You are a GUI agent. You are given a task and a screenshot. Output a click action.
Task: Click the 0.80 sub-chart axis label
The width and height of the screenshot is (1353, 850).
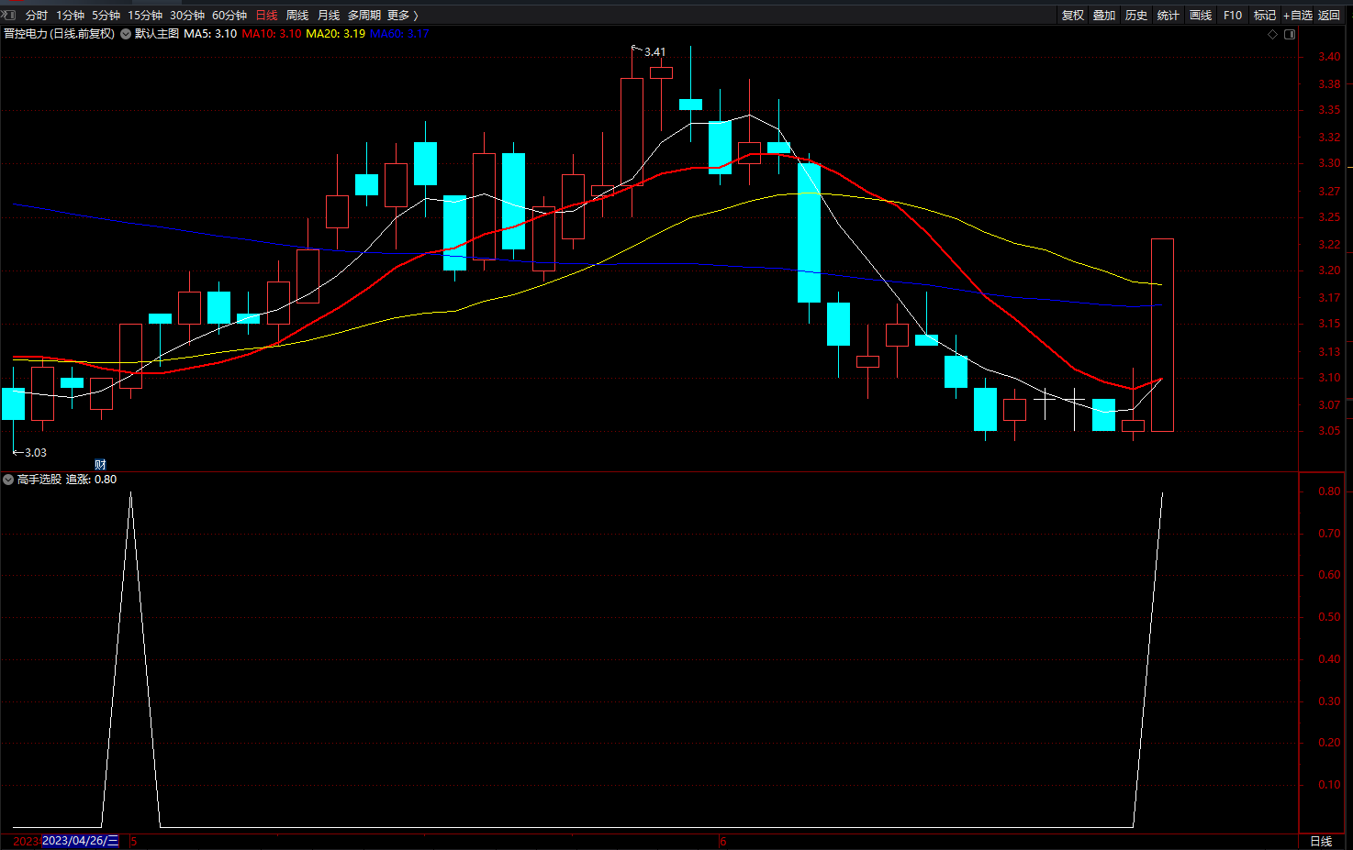click(x=1329, y=491)
